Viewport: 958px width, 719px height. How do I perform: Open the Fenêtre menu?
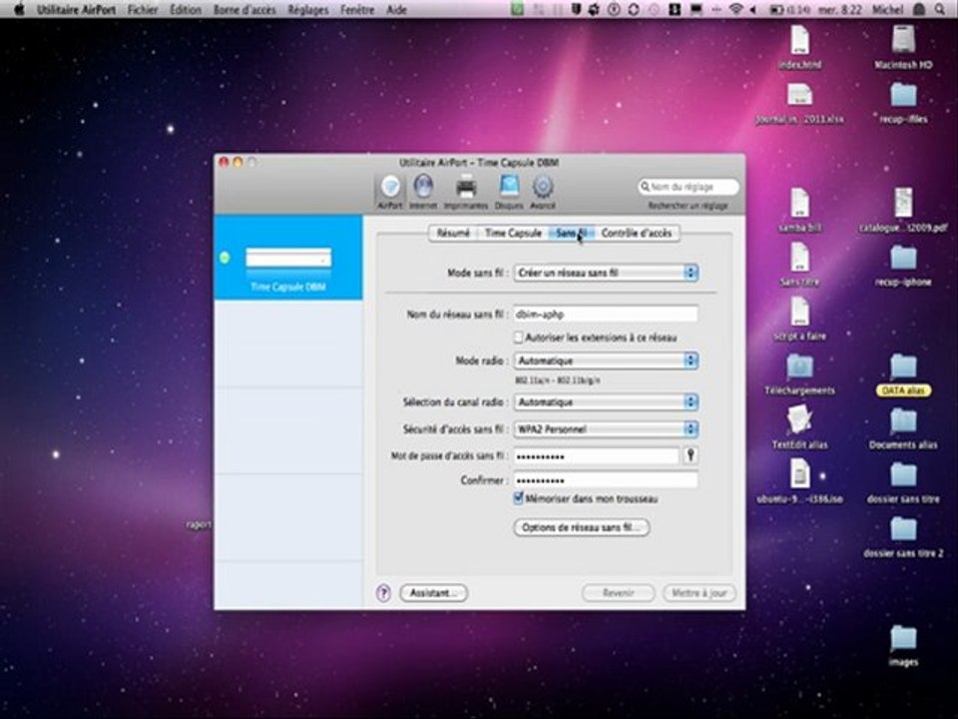(x=357, y=9)
